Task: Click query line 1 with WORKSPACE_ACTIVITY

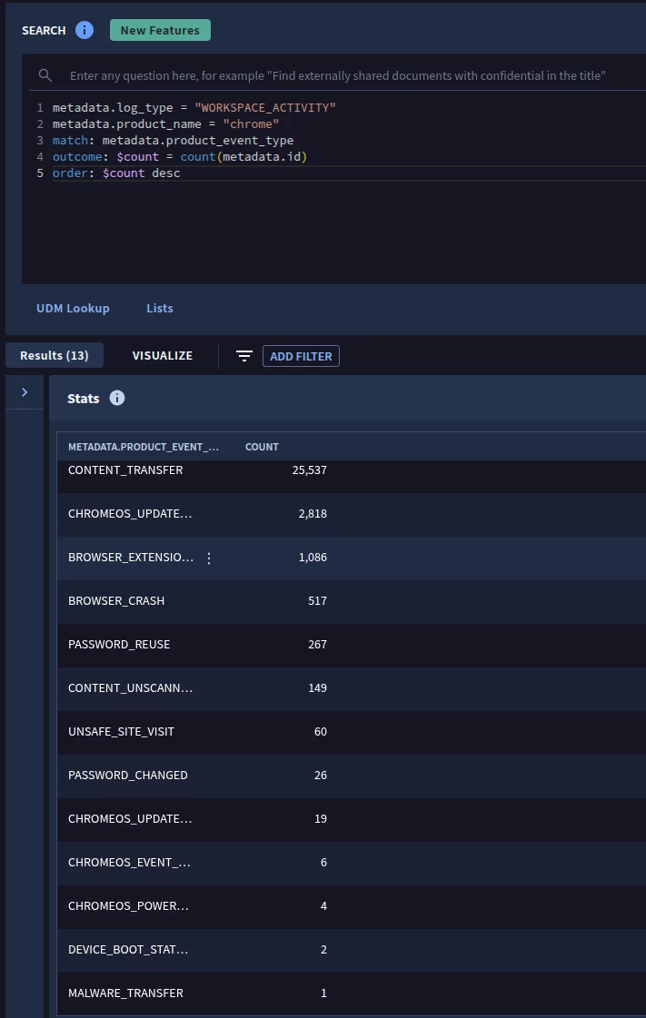Action: [x=194, y=107]
